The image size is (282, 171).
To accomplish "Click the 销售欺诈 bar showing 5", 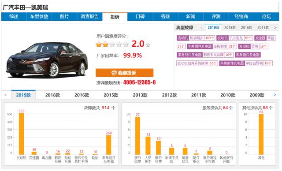I will 185,151.
